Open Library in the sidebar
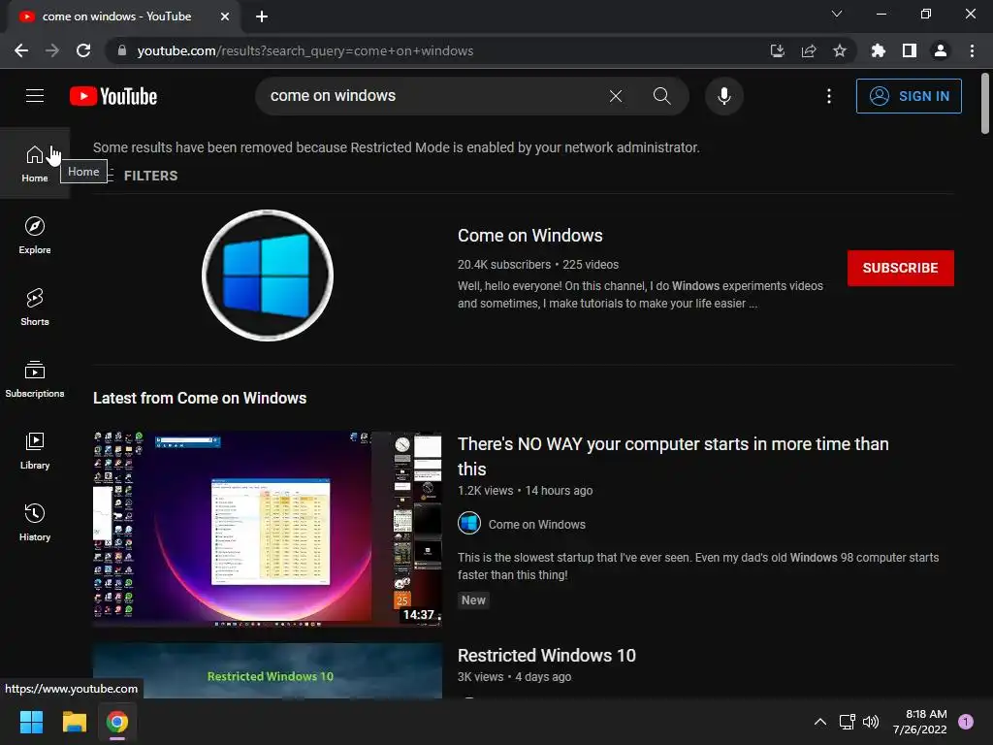This screenshot has height=745, width=993. pyautogui.click(x=35, y=450)
